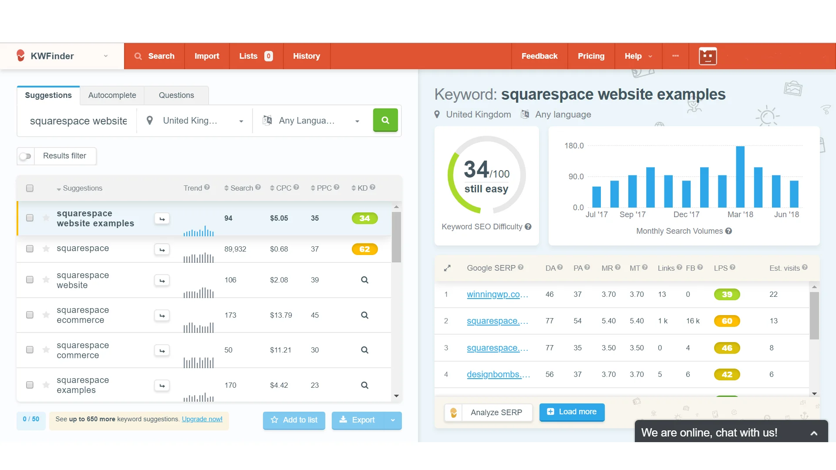The width and height of the screenshot is (836, 470).
Task: Star the 'squarespace commerce' keyword row
Action: (46, 349)
